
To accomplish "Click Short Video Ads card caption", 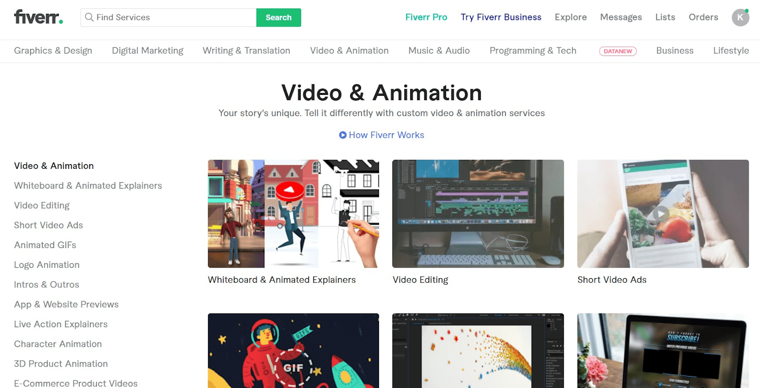I will (x=612, y=280).
